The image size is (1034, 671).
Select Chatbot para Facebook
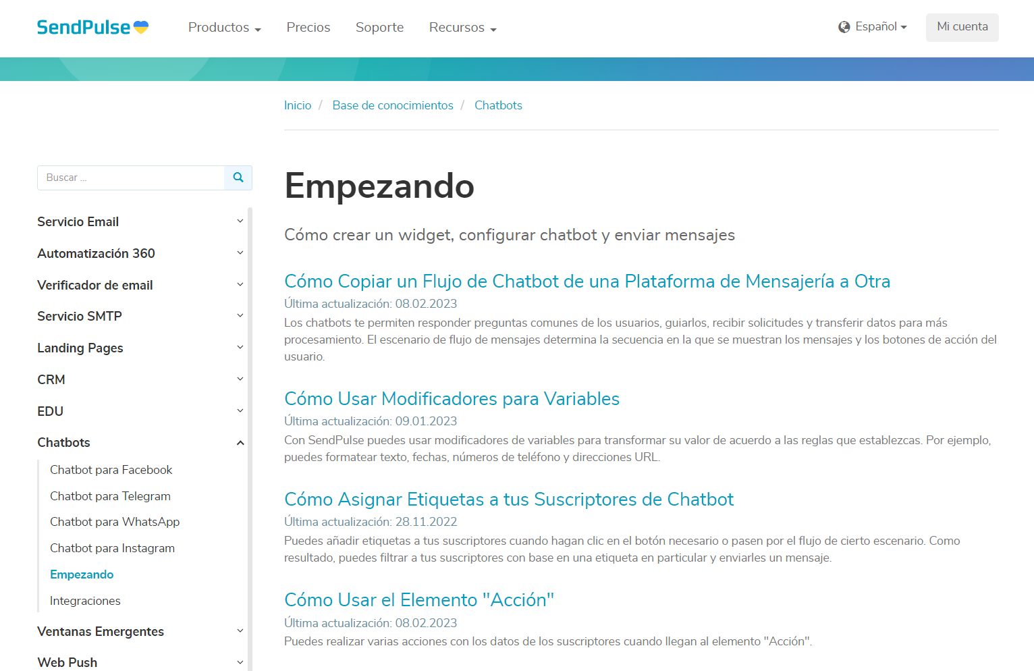tap(111, 470)
